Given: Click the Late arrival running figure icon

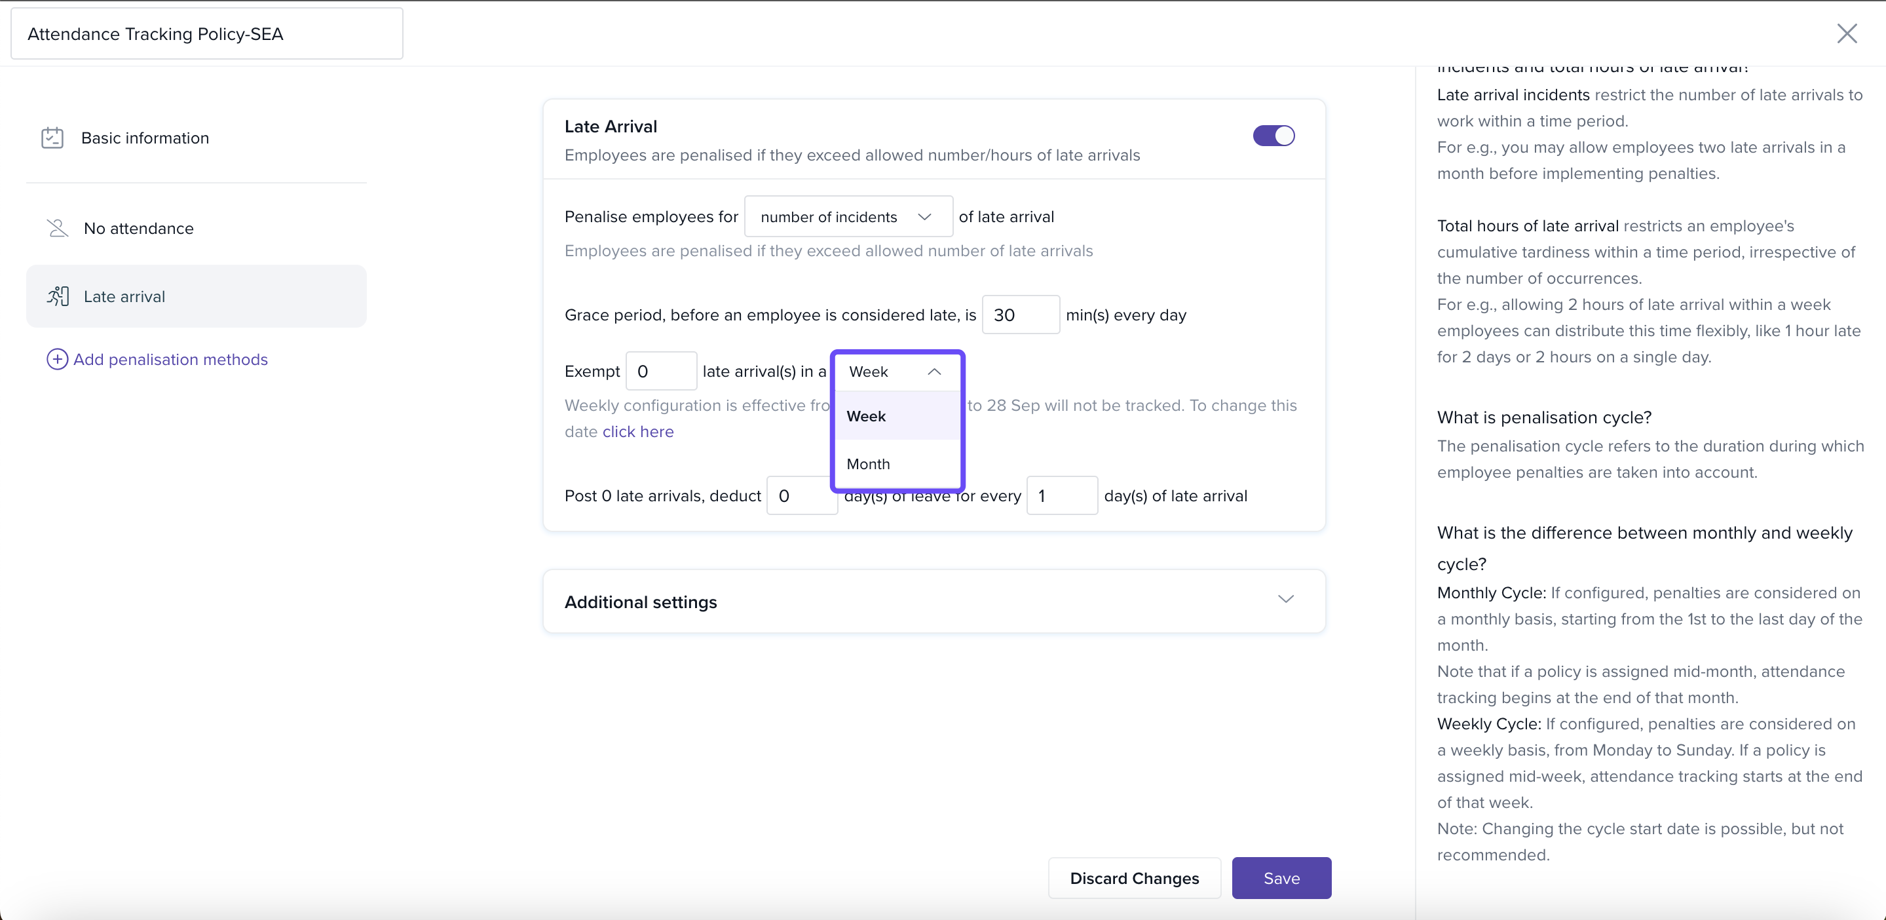Looking at the screenshot, I should [58, 296].
